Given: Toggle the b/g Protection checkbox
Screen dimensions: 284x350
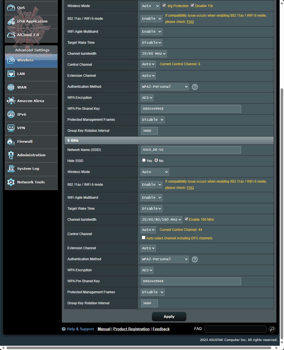Looking at the screenshot, I should coord(164,5).
